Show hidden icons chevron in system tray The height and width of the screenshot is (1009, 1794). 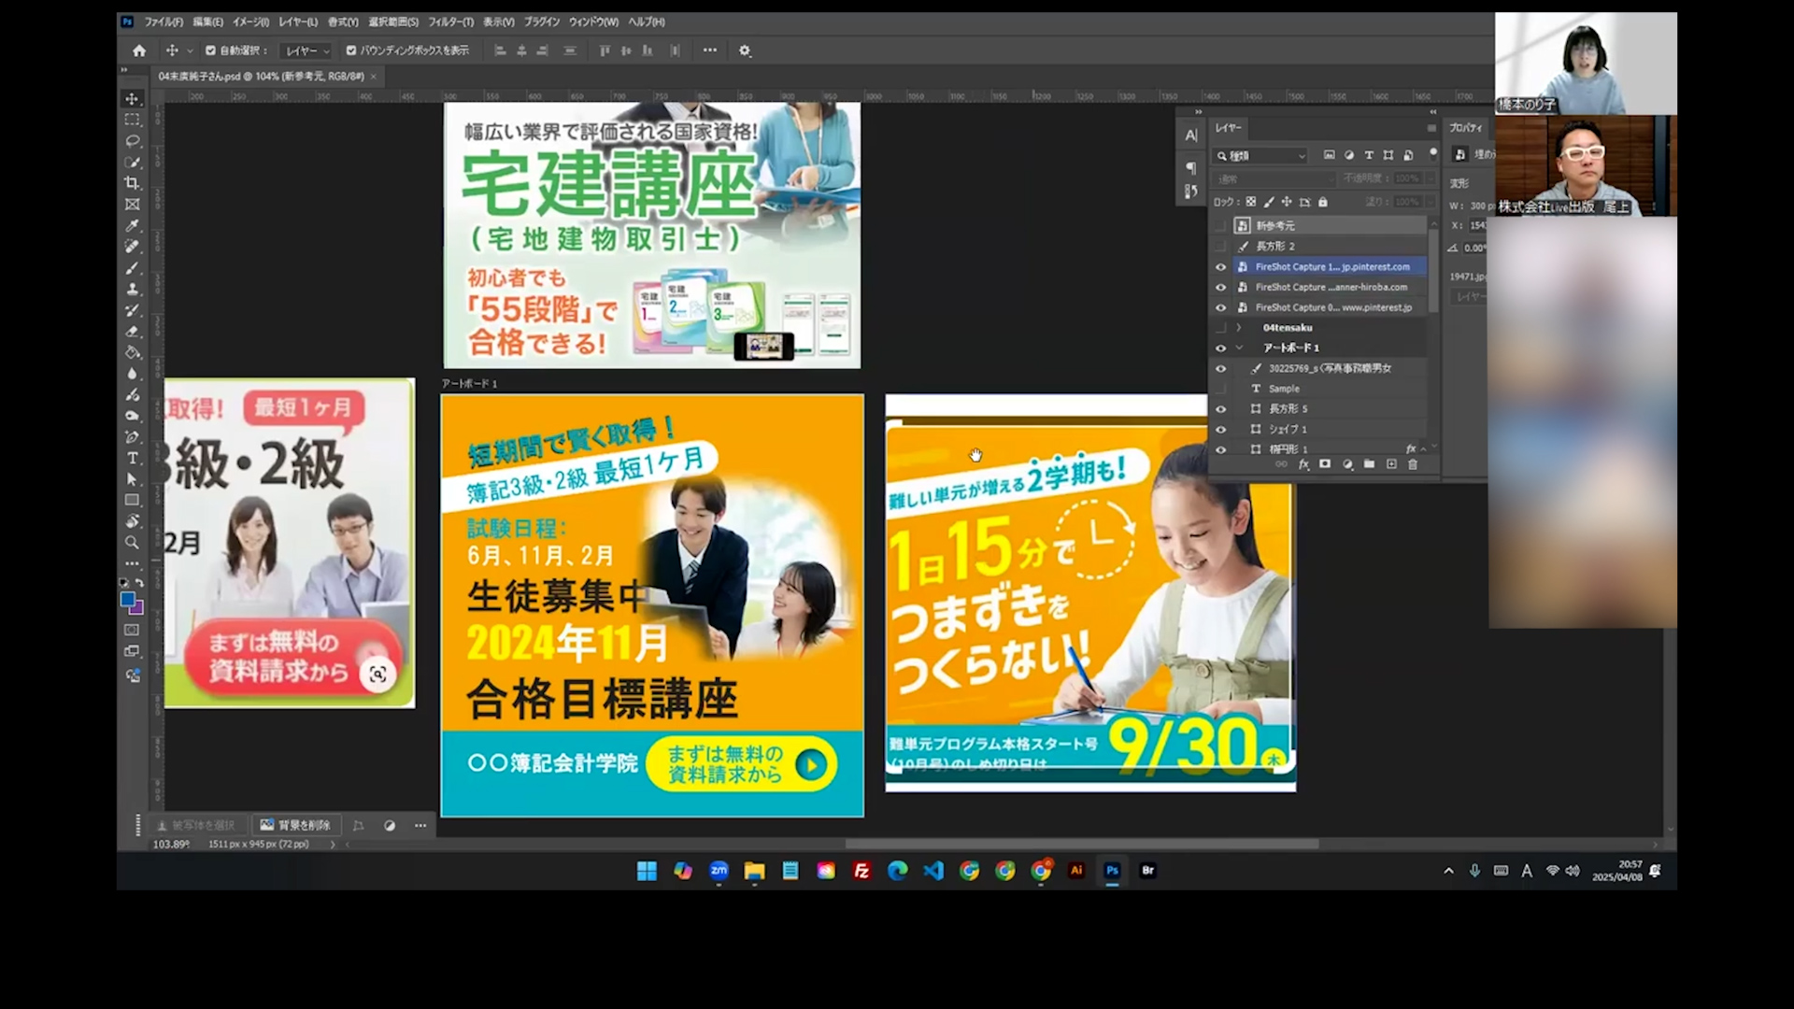[x=1448, y=871]
